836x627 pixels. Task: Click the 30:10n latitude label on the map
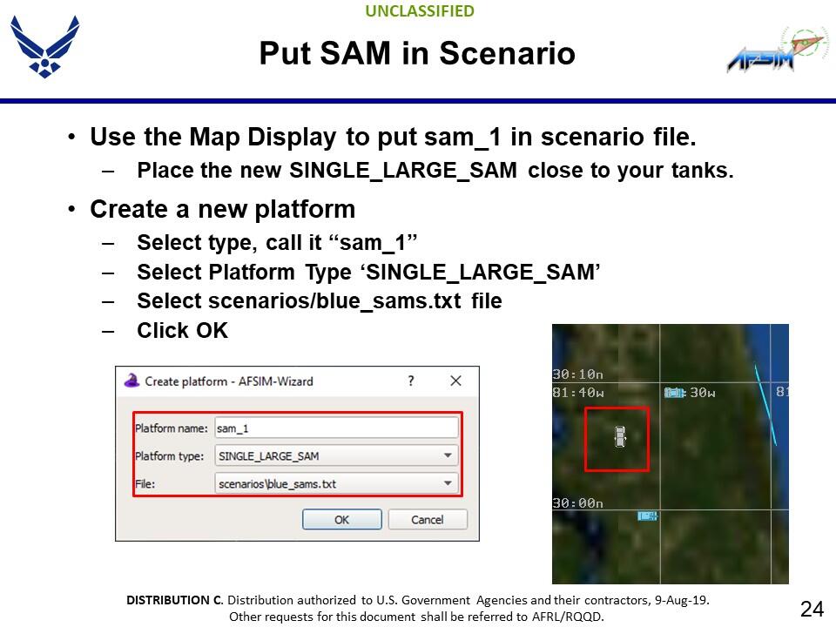pyautogui.click(x=578, y=374)
